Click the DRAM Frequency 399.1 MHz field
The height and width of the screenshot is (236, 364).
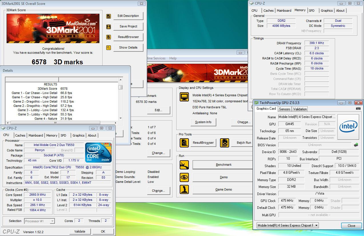coord(316,43)
